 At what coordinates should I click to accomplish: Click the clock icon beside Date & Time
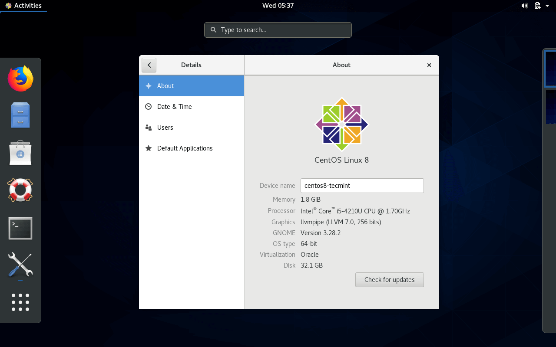click(x=148, y=106)
